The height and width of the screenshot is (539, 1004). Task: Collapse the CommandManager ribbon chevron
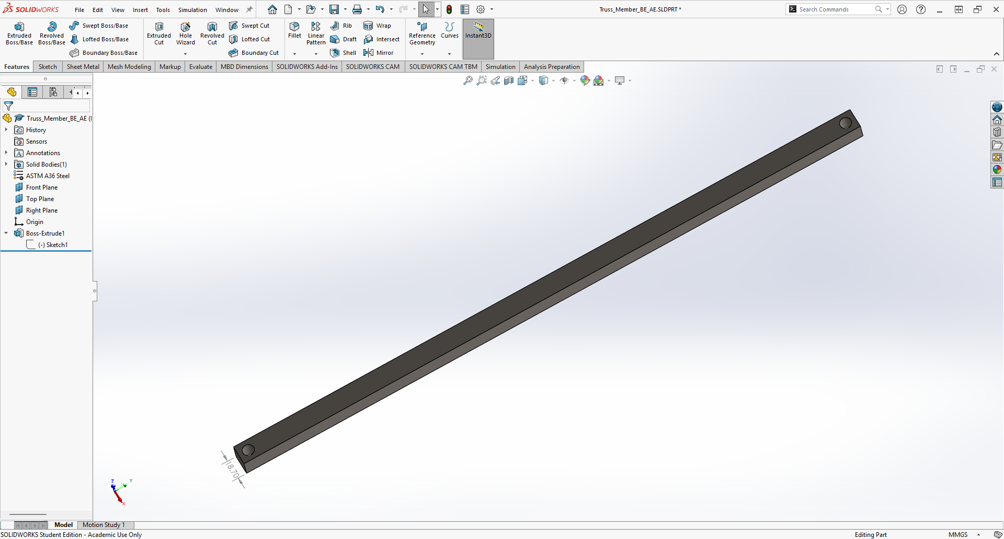click(997, 54)
